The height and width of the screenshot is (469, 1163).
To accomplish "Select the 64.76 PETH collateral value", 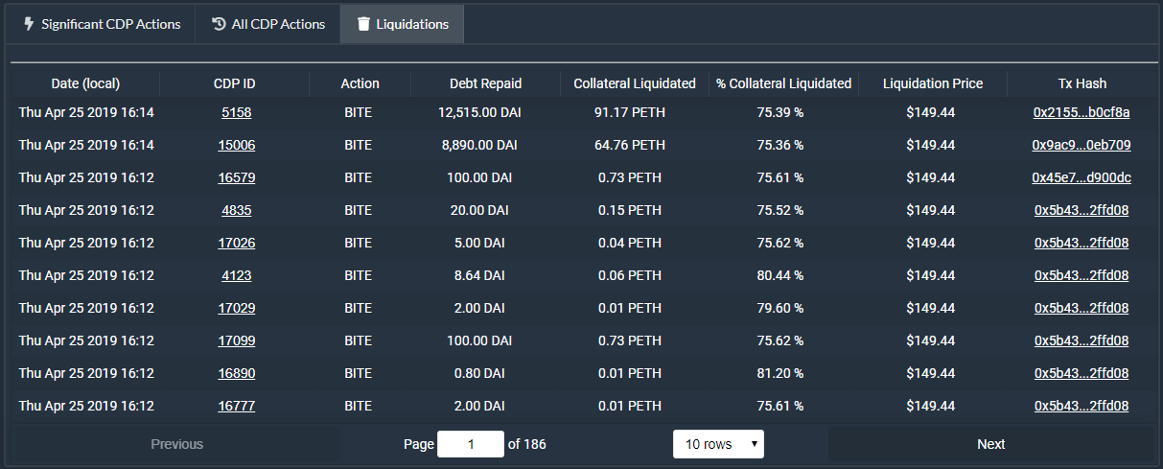I will (x=630, y=145).
